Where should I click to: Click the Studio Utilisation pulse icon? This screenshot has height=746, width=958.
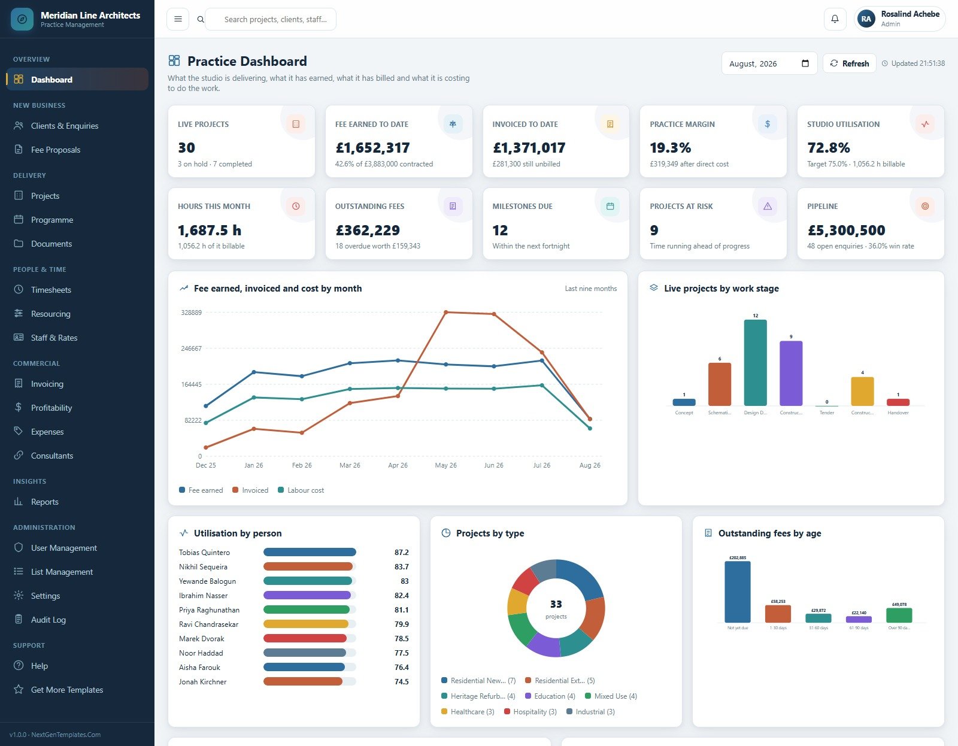coord(925,124)
